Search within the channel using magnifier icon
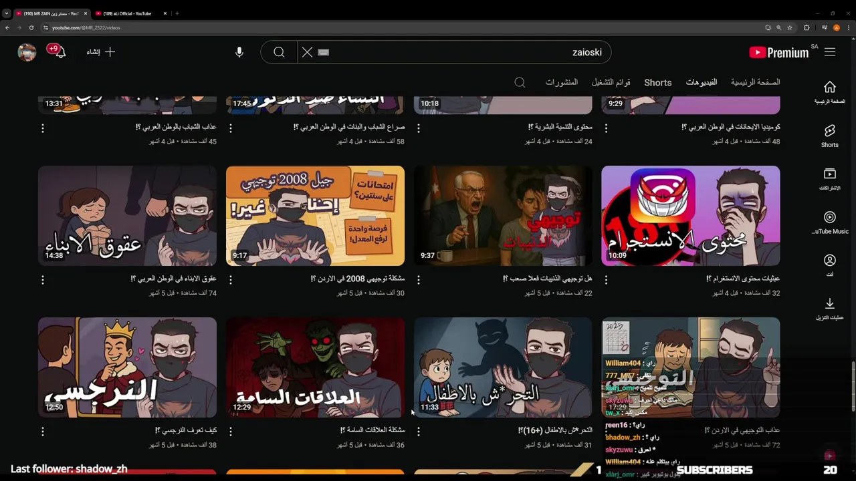 coord(520,82)
